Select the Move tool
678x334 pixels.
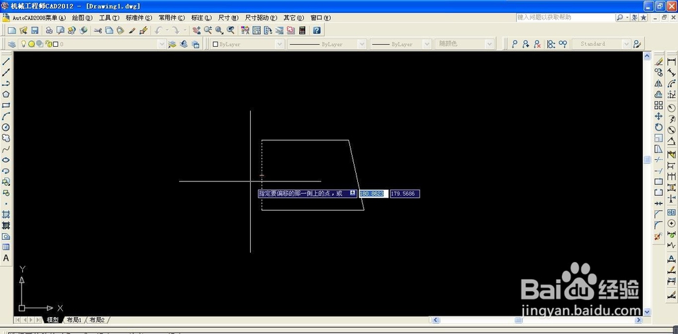(658, 117)
